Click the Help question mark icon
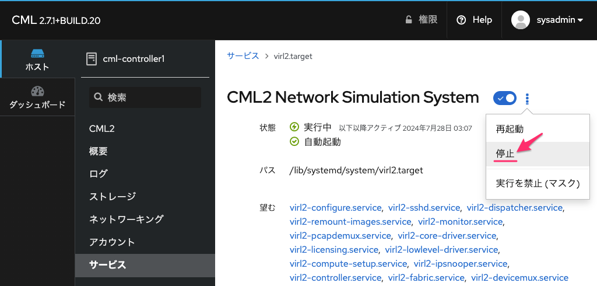 pyautogui.click(x=461, y=20)
